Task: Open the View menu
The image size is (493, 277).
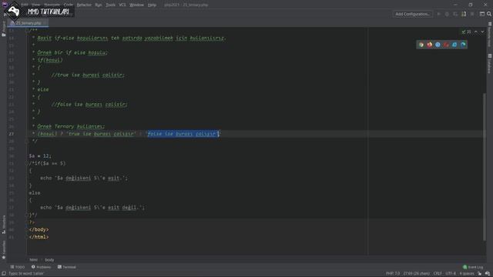Action: 36,5
